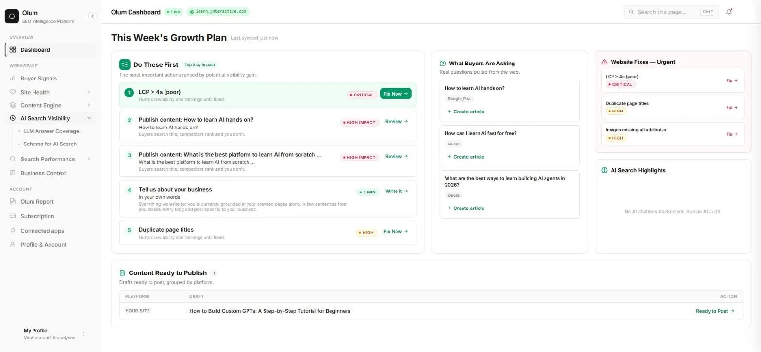Create article for 'How can I learn Ai fast for free?'
The image size is (761, 352).
465,157
